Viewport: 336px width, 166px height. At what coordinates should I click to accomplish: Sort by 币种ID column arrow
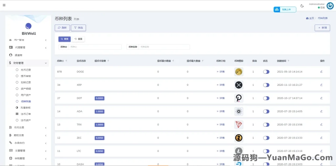click(66, 61)
